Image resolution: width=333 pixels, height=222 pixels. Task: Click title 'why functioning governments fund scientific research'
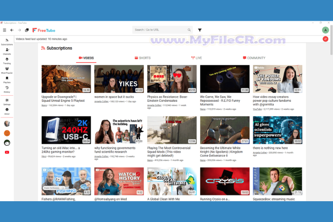(115, 150)
